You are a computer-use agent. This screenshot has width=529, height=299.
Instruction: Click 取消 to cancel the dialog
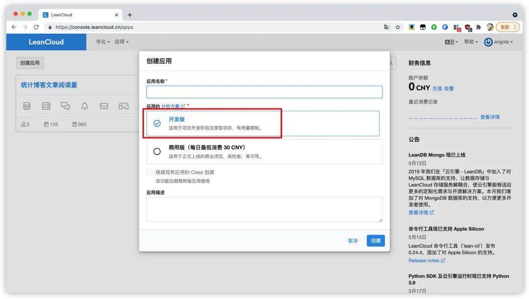pyautogui.click(x=353, y=241)
